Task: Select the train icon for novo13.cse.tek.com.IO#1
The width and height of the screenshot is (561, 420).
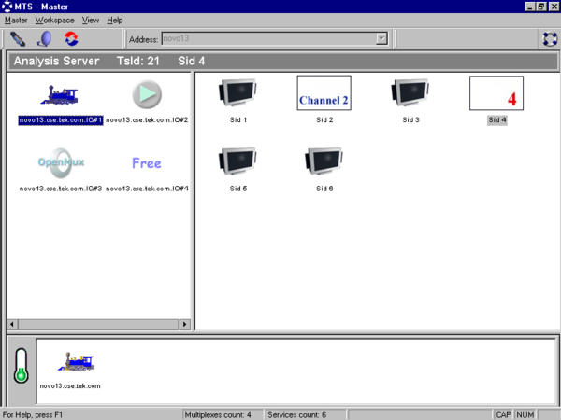Action: (59, 95)
